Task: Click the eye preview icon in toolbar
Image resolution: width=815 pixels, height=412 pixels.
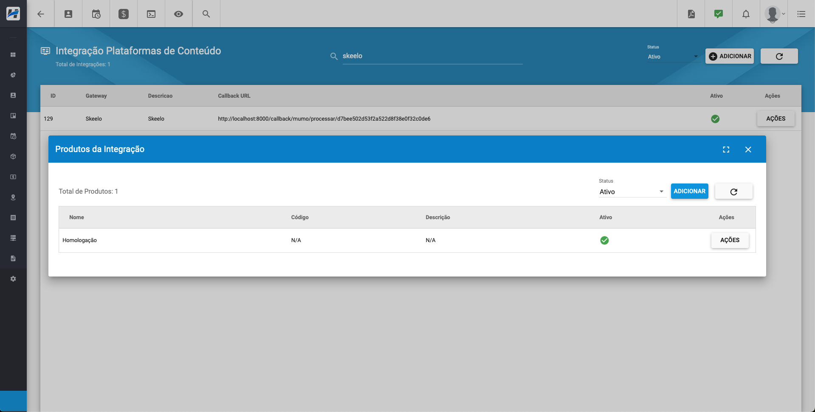Action: point(178,14)
